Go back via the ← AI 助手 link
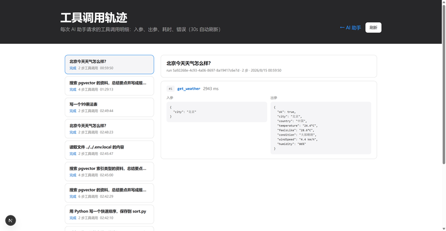The width and height of the screenshot is (446, 231). (350, 28)
